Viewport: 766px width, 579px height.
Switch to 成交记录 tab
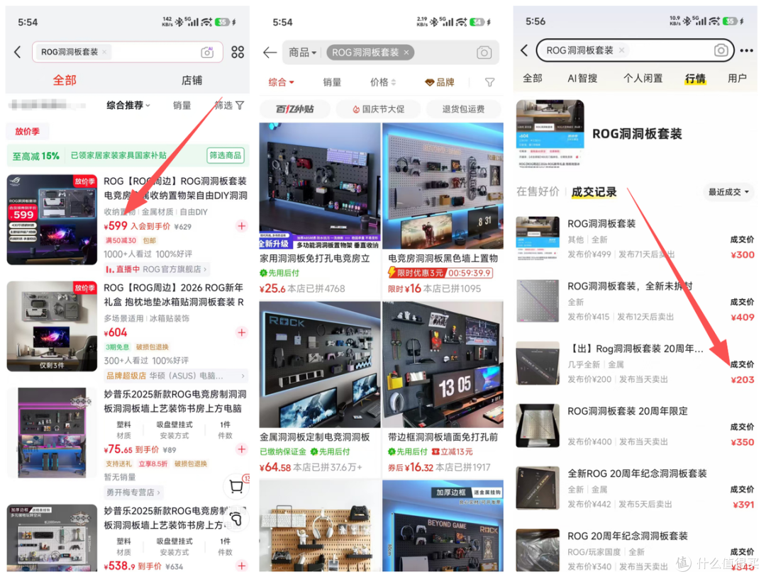pyautogui.click(x=594, y=191)
